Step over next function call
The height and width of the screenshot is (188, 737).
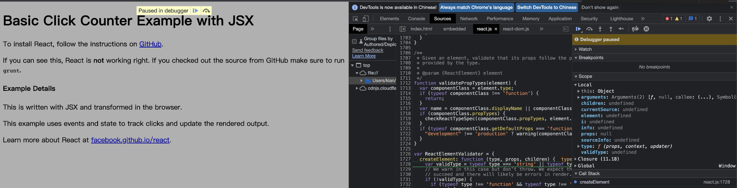(x=589, y=29)
